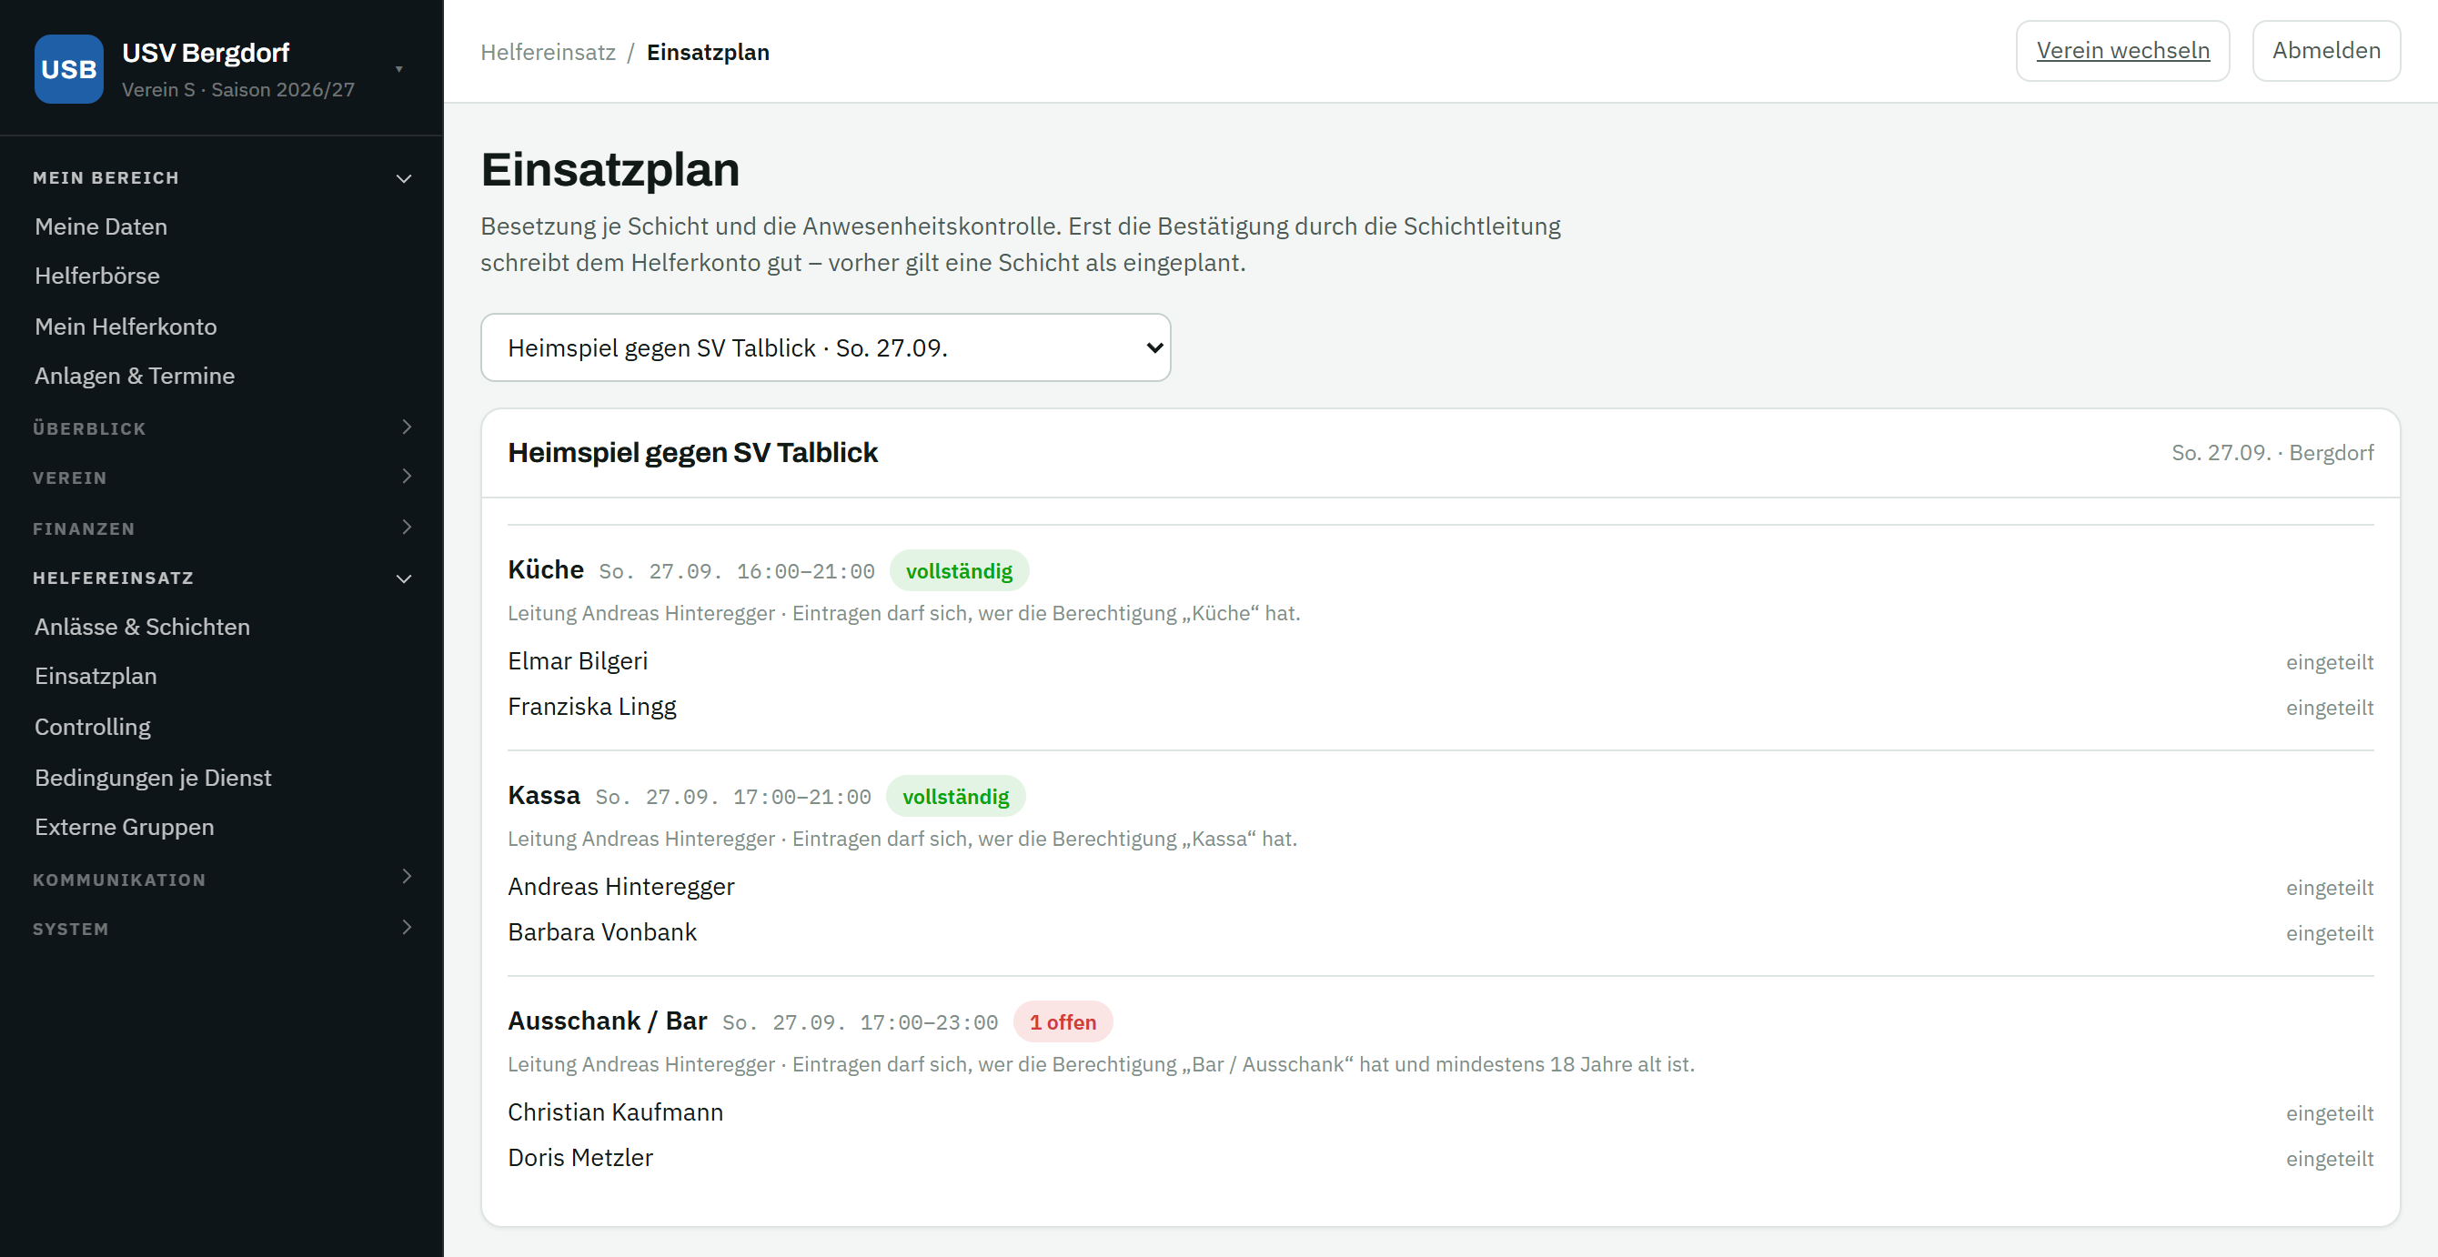Viewport: 2438px width, 1257px height.
Task: Expand the Überblick section
Action: (x=407, y=427)
